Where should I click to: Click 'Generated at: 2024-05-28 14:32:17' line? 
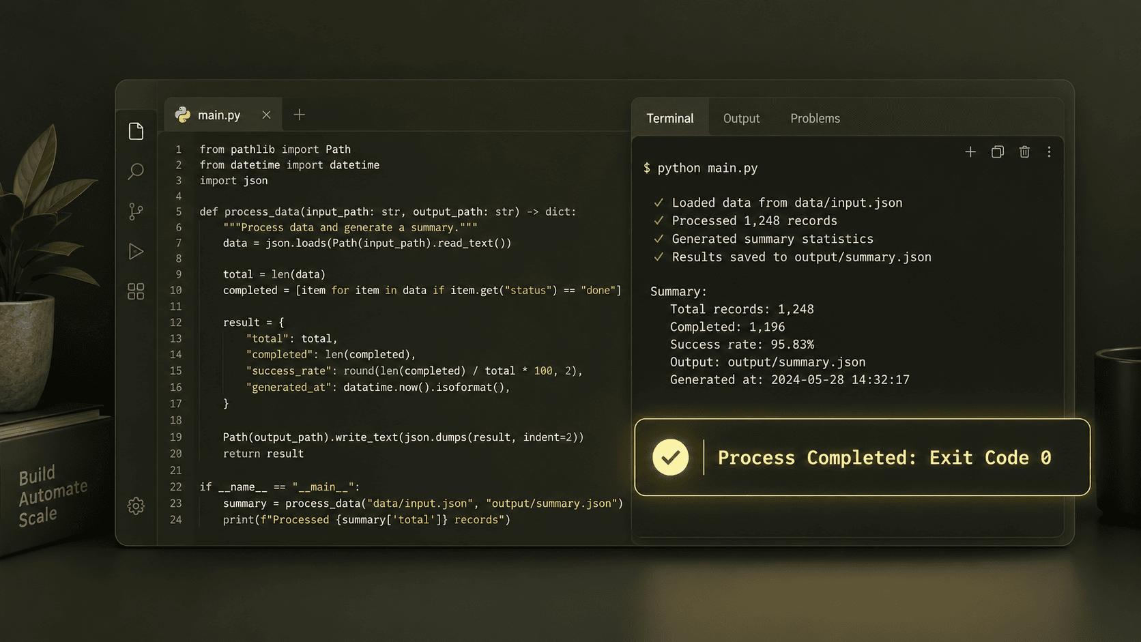[790, 380]
